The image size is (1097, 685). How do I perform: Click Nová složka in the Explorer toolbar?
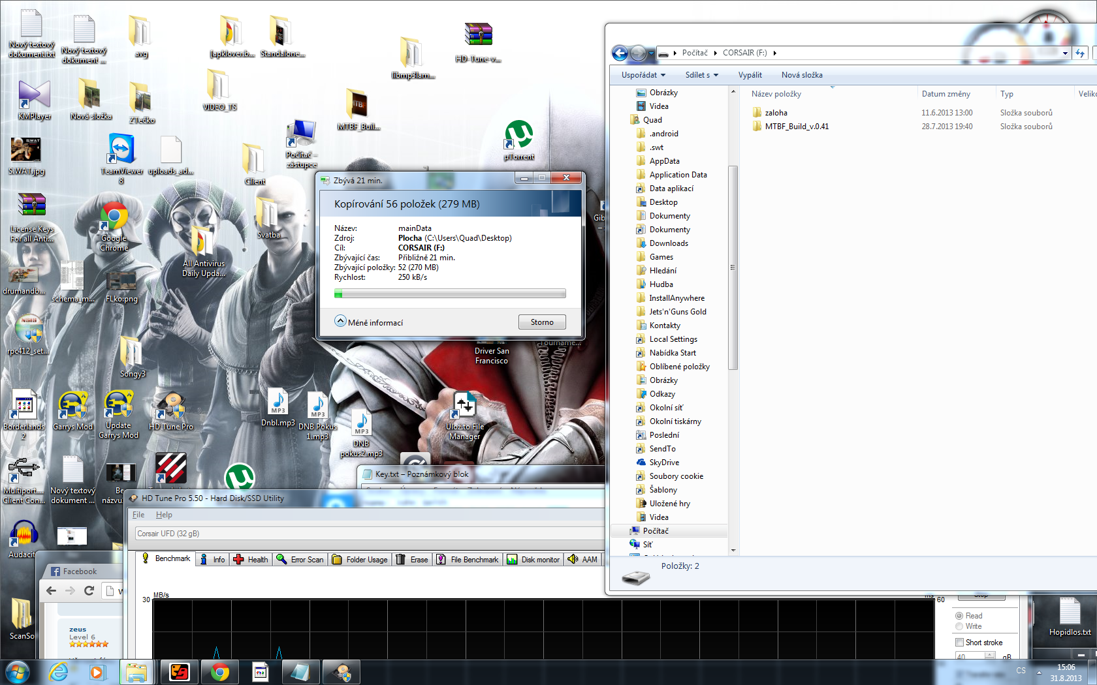point(802,75)
